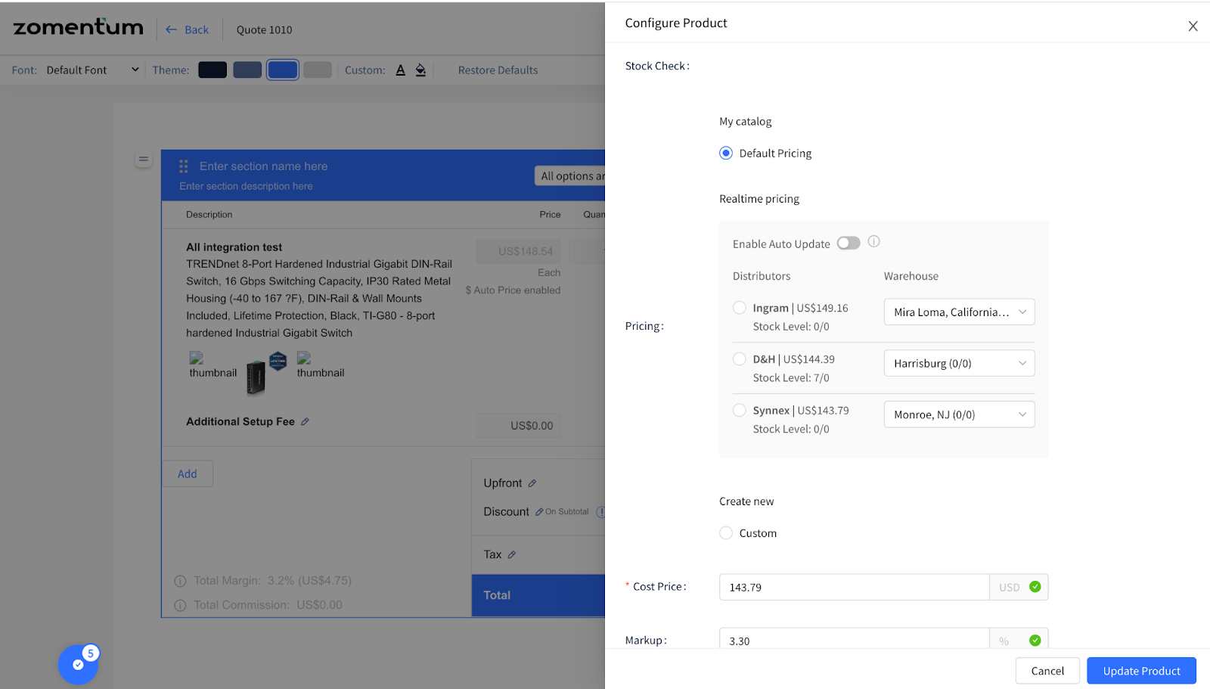Screen dimensions: 1210x689
Task: Edit the Upfront label pencil icon
Action: [532, 483]
